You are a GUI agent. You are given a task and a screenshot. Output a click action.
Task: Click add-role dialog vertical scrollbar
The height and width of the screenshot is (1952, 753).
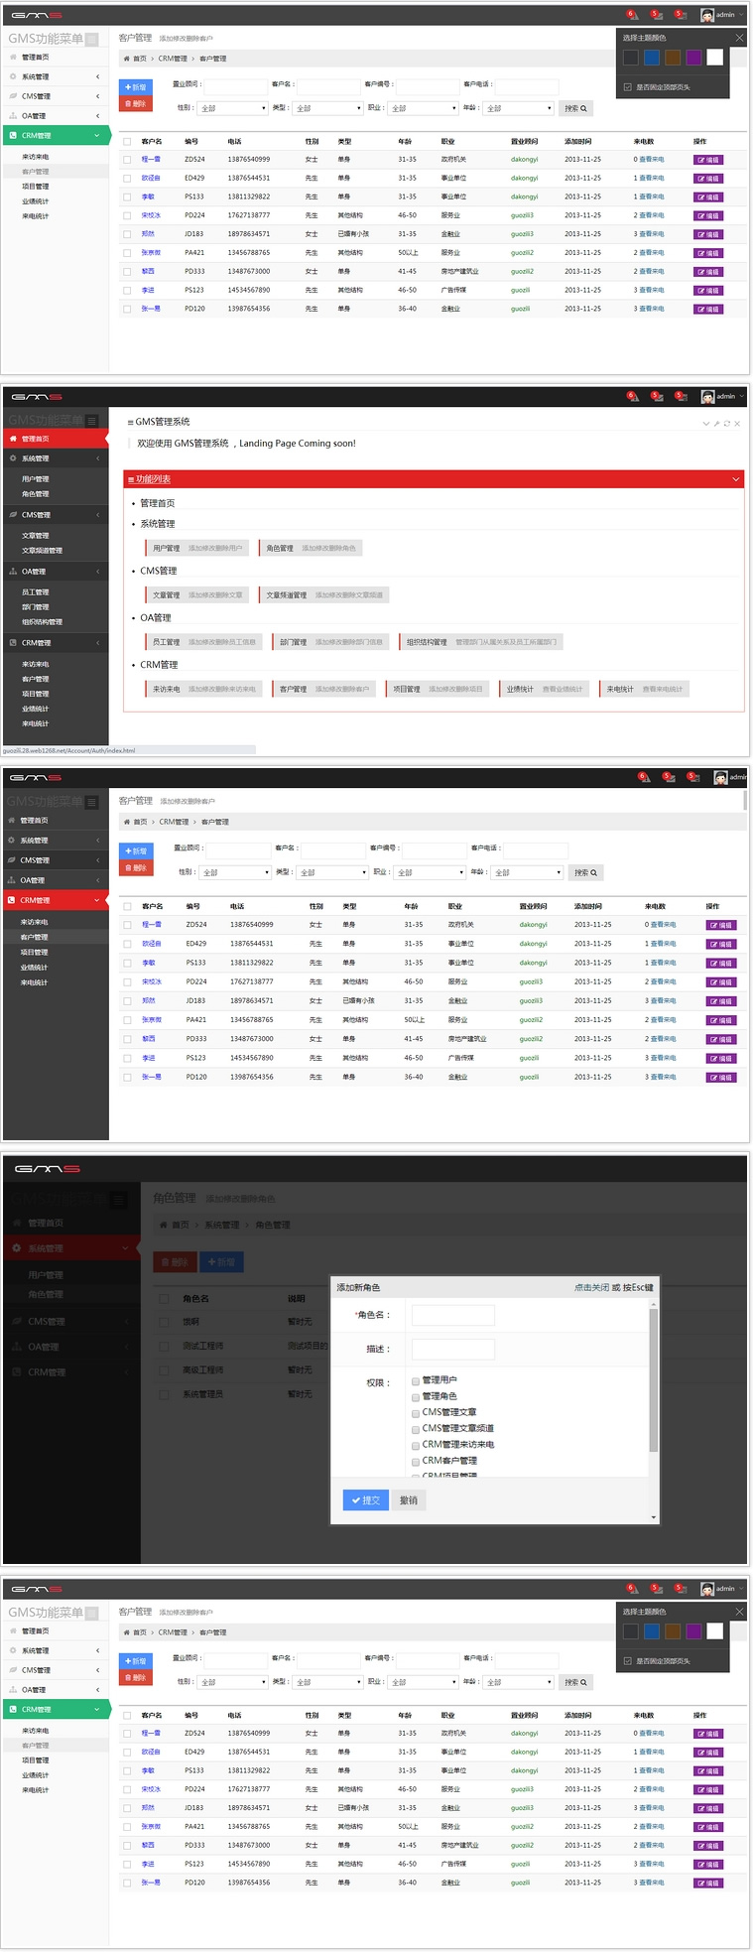tap(654, 1380)
